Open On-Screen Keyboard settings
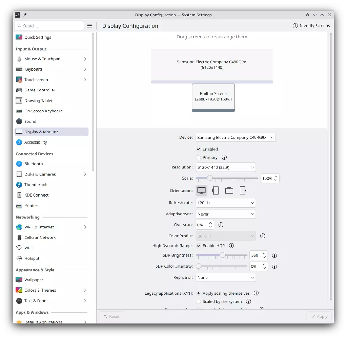 pyautogui.click(x=52, y=111)
